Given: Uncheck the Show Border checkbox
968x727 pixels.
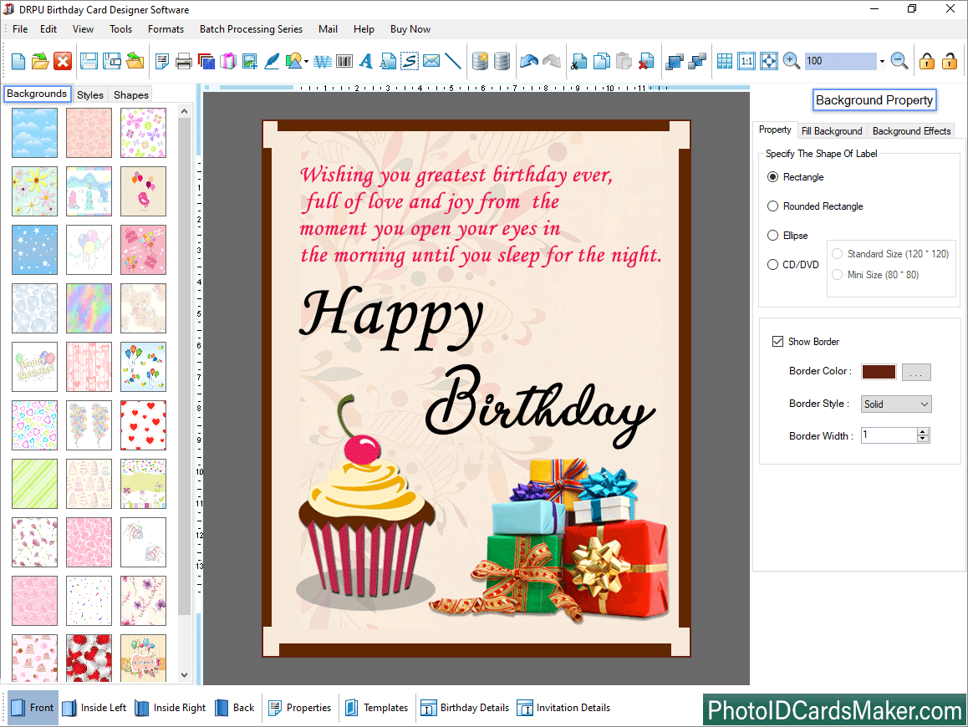Looking at the screenshot, I should tap(777, 342).
